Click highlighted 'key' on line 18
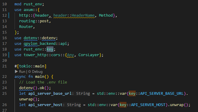Viewport: 198px width, 112px height. coord(50,49)
